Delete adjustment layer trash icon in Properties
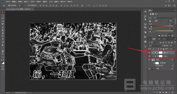 tap(172, 35)
